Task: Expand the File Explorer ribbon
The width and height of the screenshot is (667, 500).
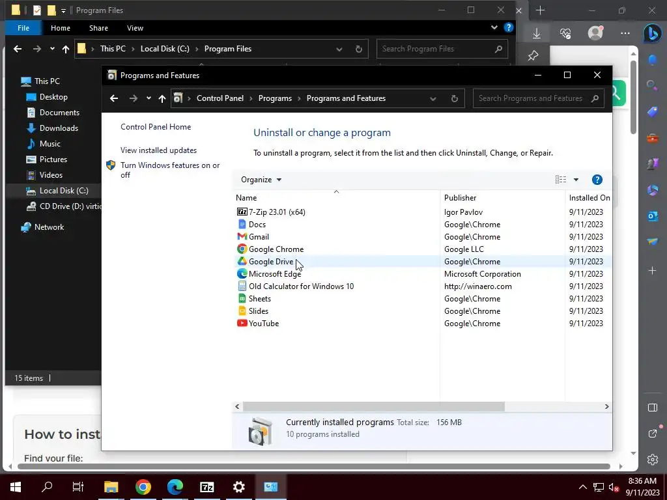Action: click(x=494, y=27)
